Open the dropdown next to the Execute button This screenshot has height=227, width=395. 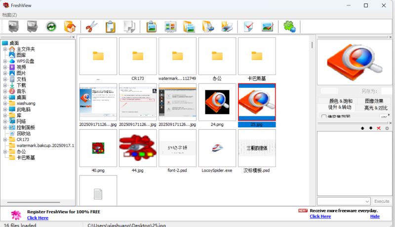[x=367, y=201]
